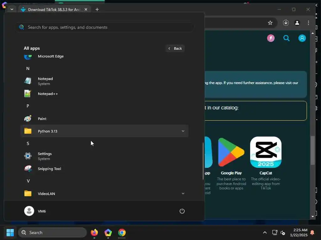The height and width of the screenshot is (240, 321).
Task: Launch Snipping Tool
Action: click(x=104, y=168)
